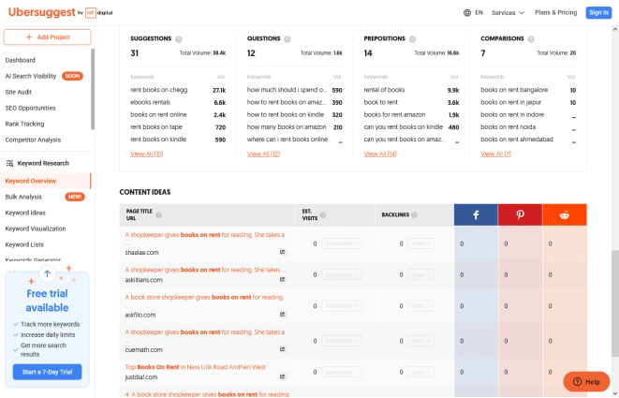This screenshot has height=398, width=619.
Task: Click the Sign In button
Action: pyautogui.click(x=597, y=12)
